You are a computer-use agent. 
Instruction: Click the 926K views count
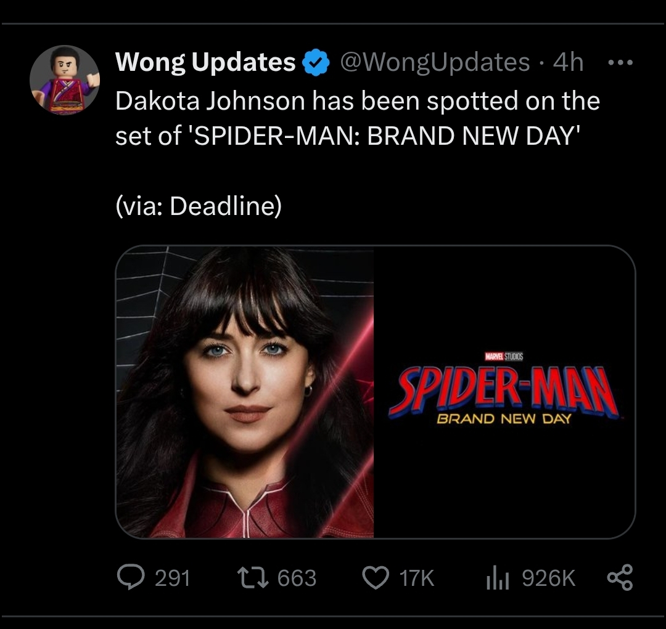tap(548, 578)
